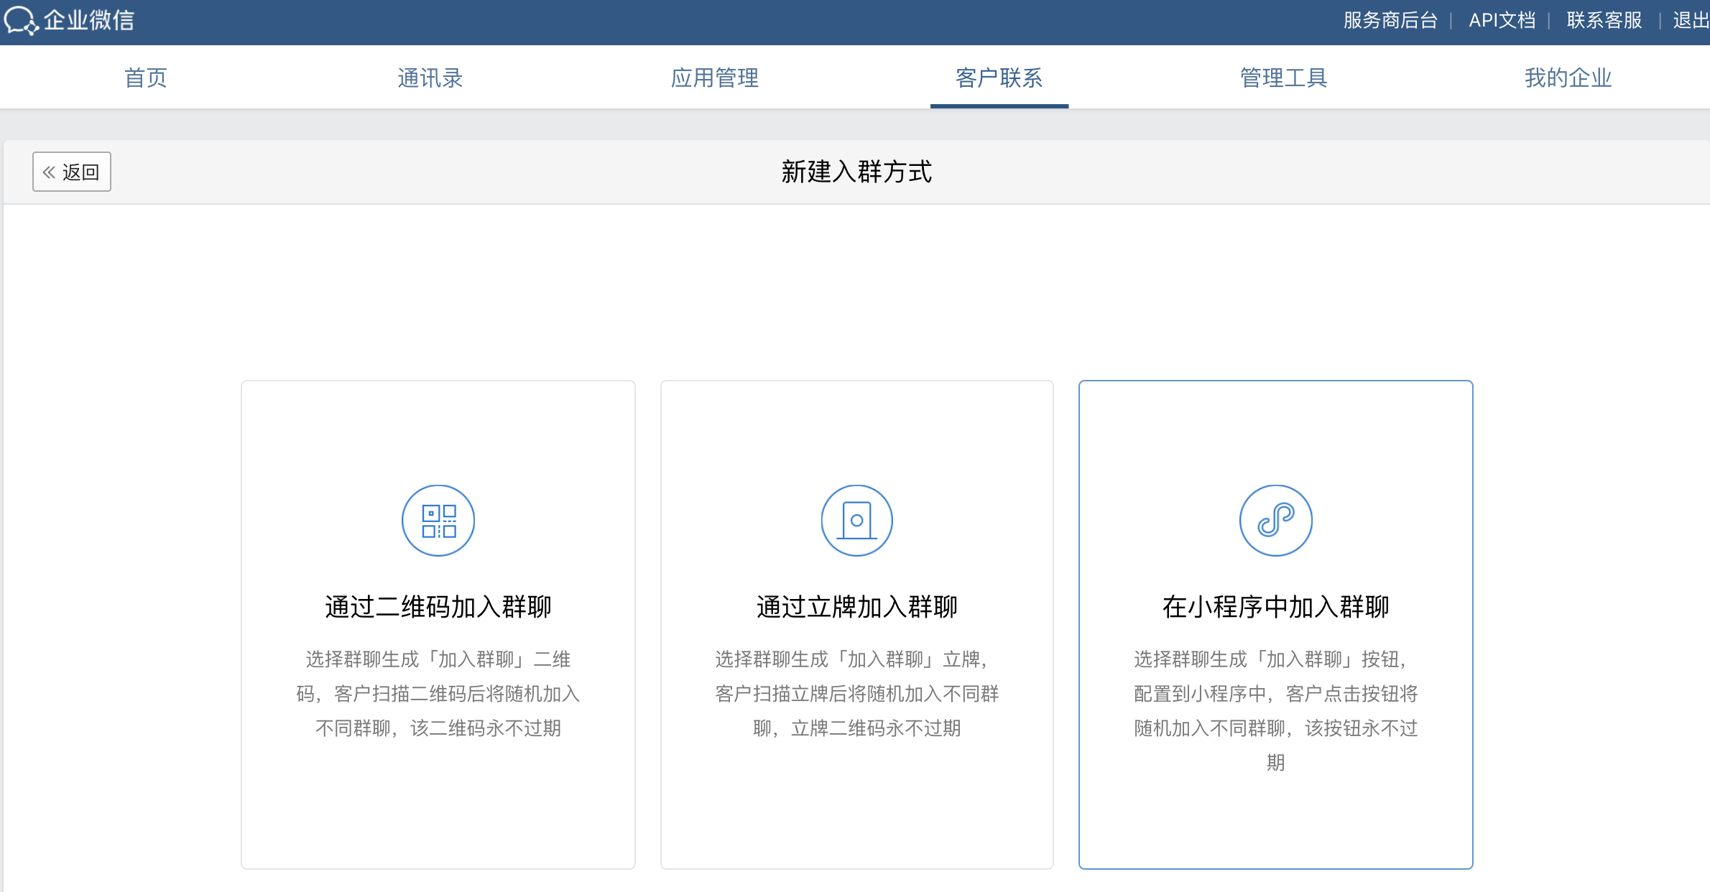This screenshot has width=1710, height=892.
Task: Open the 管理工具 tab
Action: (x=1283, y=78)
